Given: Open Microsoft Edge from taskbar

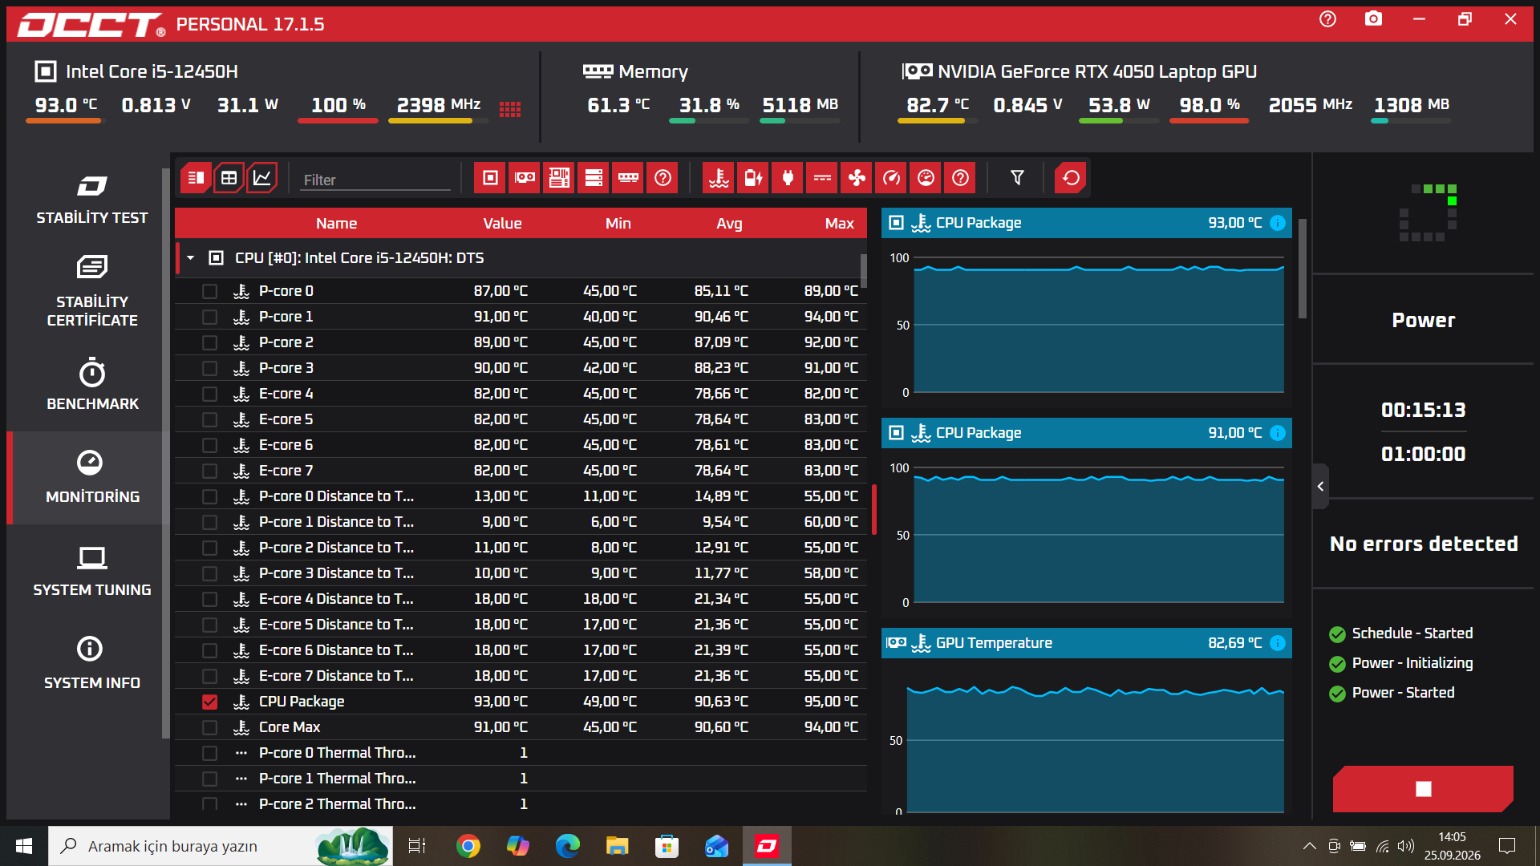Looking at the screenshot, I should (568, 846).
